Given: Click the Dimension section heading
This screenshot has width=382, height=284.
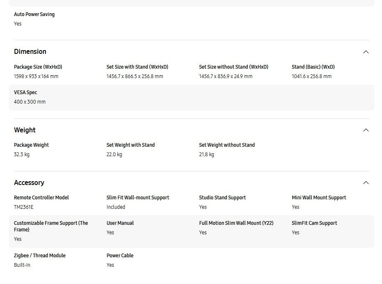Looking at the screenshot, I should coord(30,52).
